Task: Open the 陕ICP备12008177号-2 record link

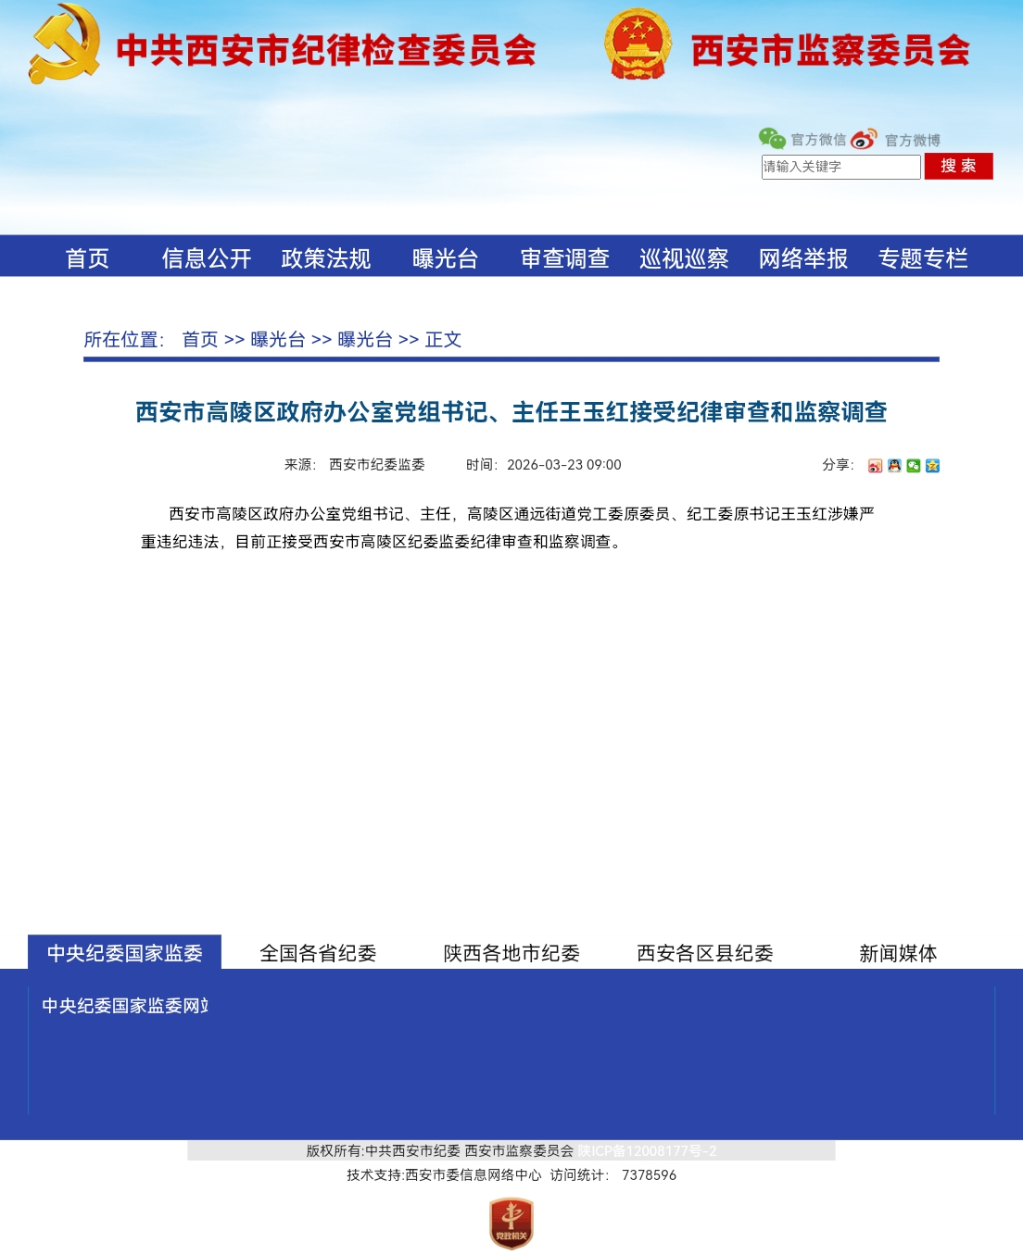Action: click(648, 1151)
